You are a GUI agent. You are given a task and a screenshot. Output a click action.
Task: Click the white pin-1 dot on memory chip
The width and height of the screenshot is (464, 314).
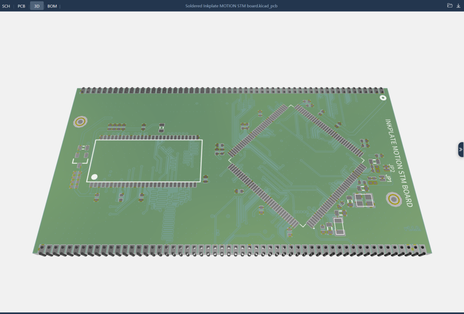pyautogui.click(x=95, y=177)
